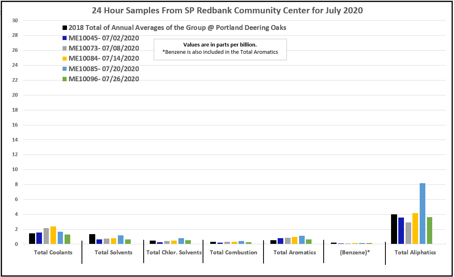Screen dimensions: 454x277
Task: Click the yellow ME10084 legend swatch
Action: (x=65, y=59)
